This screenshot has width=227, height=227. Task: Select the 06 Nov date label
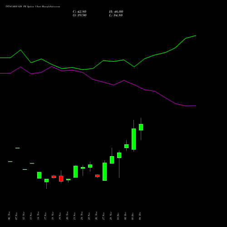9,216
